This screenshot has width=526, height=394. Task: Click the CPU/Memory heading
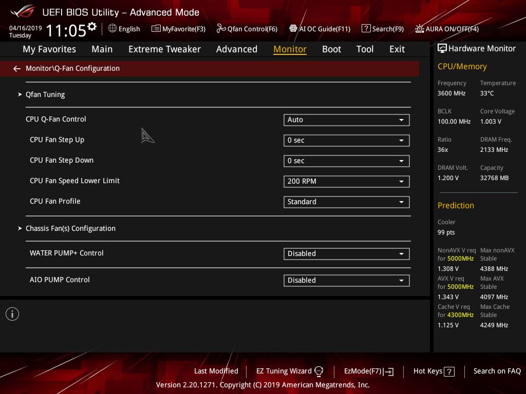462,66
